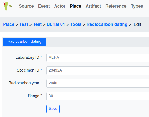149x117 pixels.
Task: Go to Place breadcrumb link
Action: pos(9,24)
